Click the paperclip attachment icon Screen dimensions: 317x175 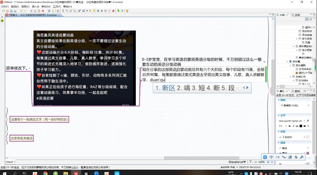click(79, 11)
